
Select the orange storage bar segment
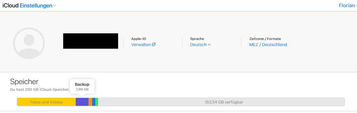(x=90, y=102)
